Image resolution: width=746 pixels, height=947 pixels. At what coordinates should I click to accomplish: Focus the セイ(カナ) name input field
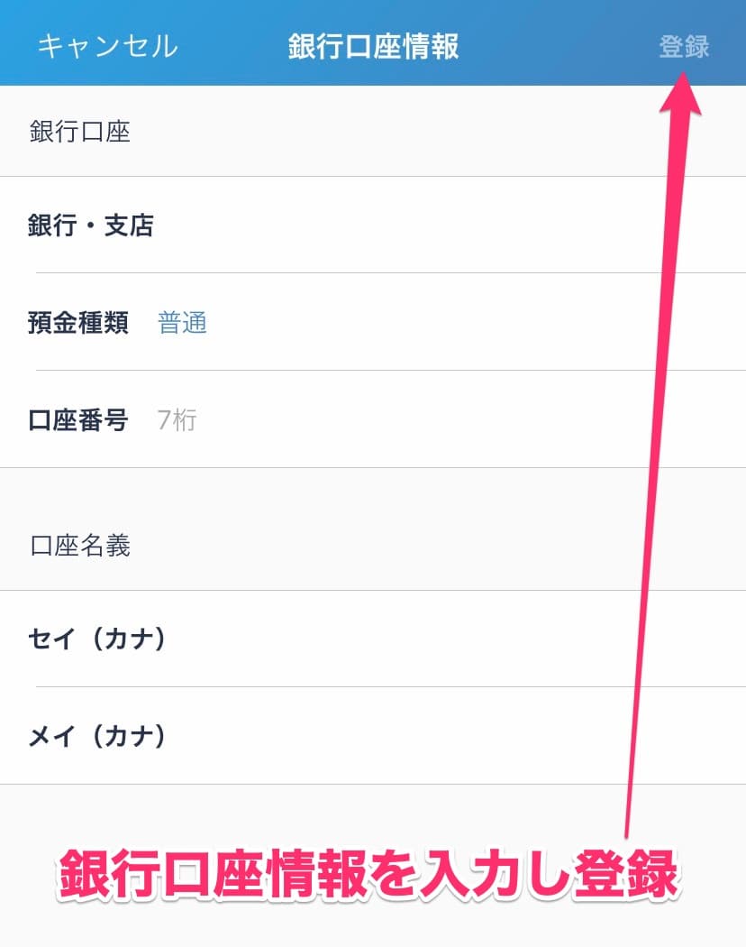click(373, 639)
